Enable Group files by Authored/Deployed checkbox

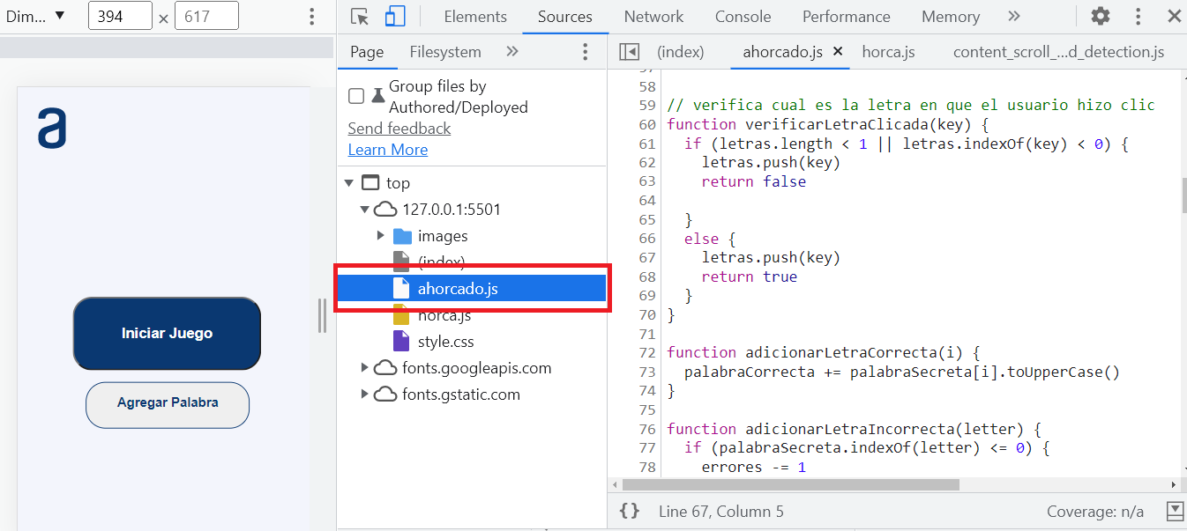pos(356,96)
